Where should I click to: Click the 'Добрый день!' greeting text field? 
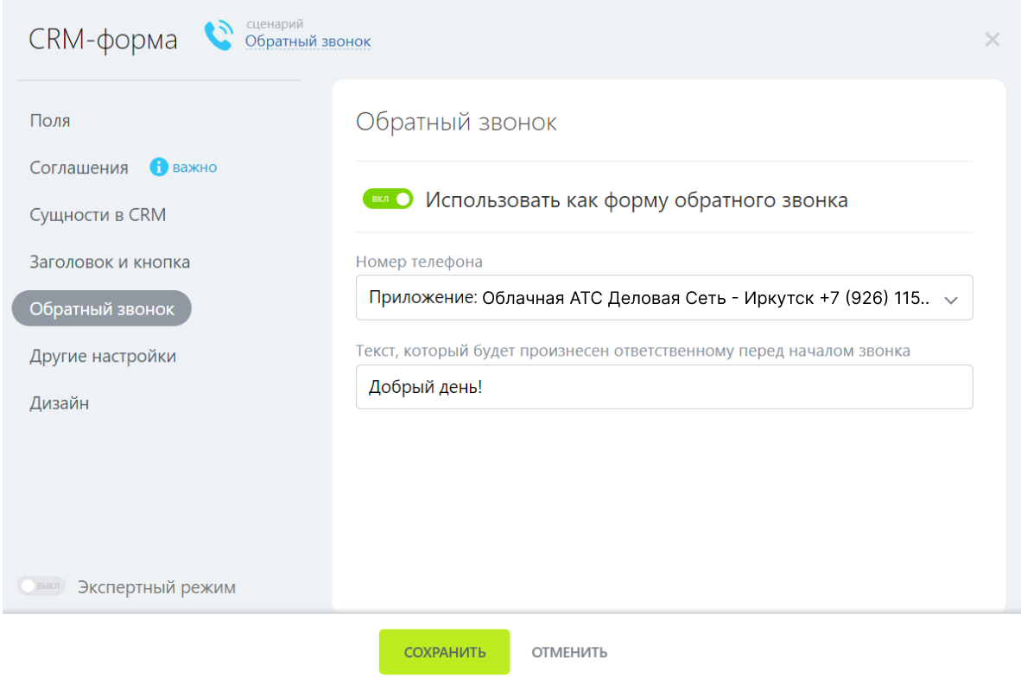(x=663, y=387)
